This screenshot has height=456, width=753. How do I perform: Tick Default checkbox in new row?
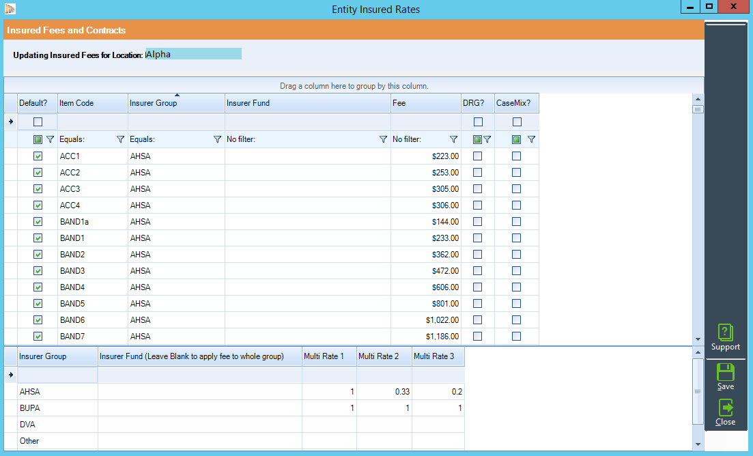click(38, 122)
